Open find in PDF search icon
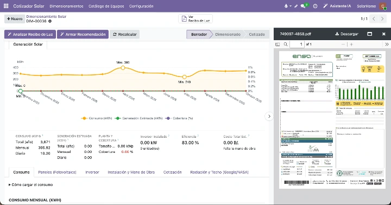The image size is (391, 205). click(x=286, y=44)
